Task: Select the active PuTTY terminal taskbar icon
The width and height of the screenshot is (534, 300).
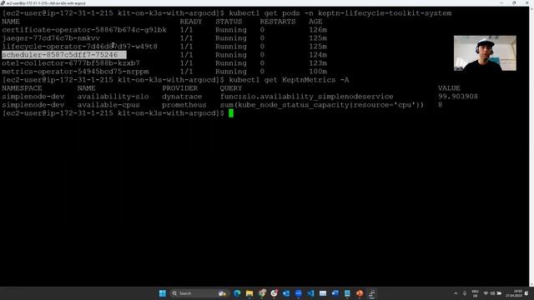Action: coord(372,293)
